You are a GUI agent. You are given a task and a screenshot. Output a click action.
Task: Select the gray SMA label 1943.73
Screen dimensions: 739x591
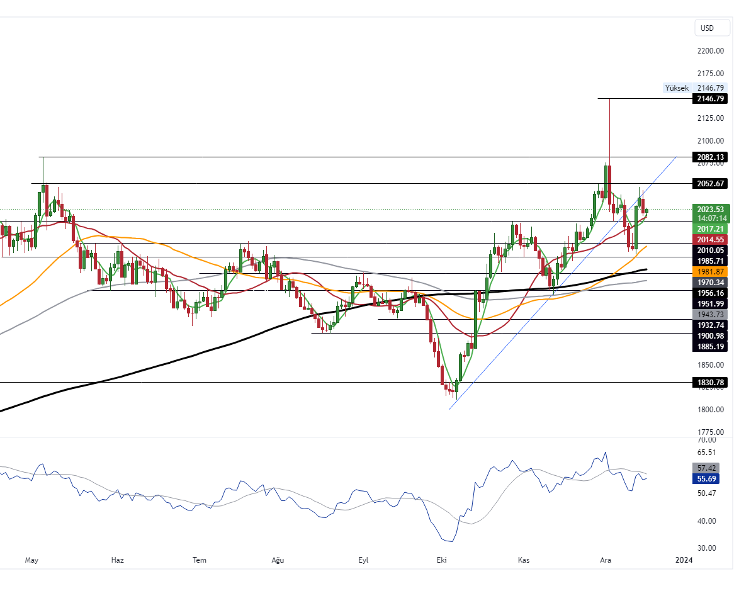click(x=710, y=315)
